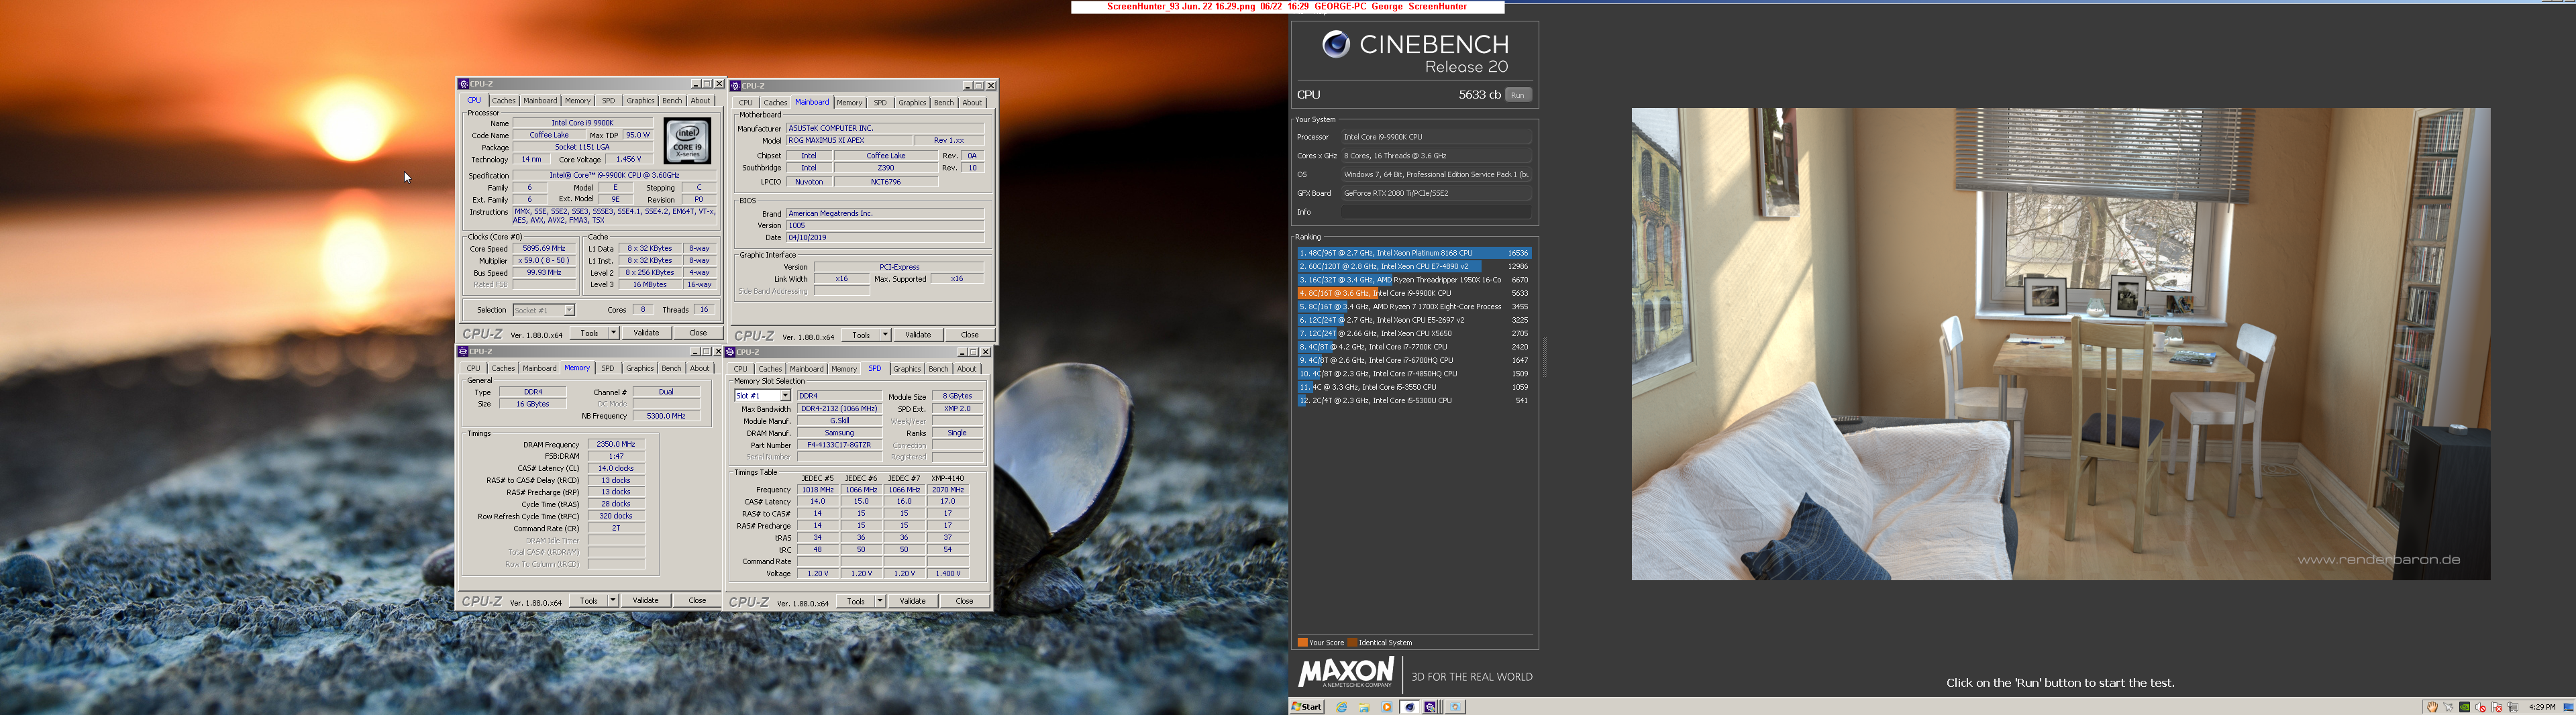Click CPU-Z title icon in Memory window

[x=463, y=352]
